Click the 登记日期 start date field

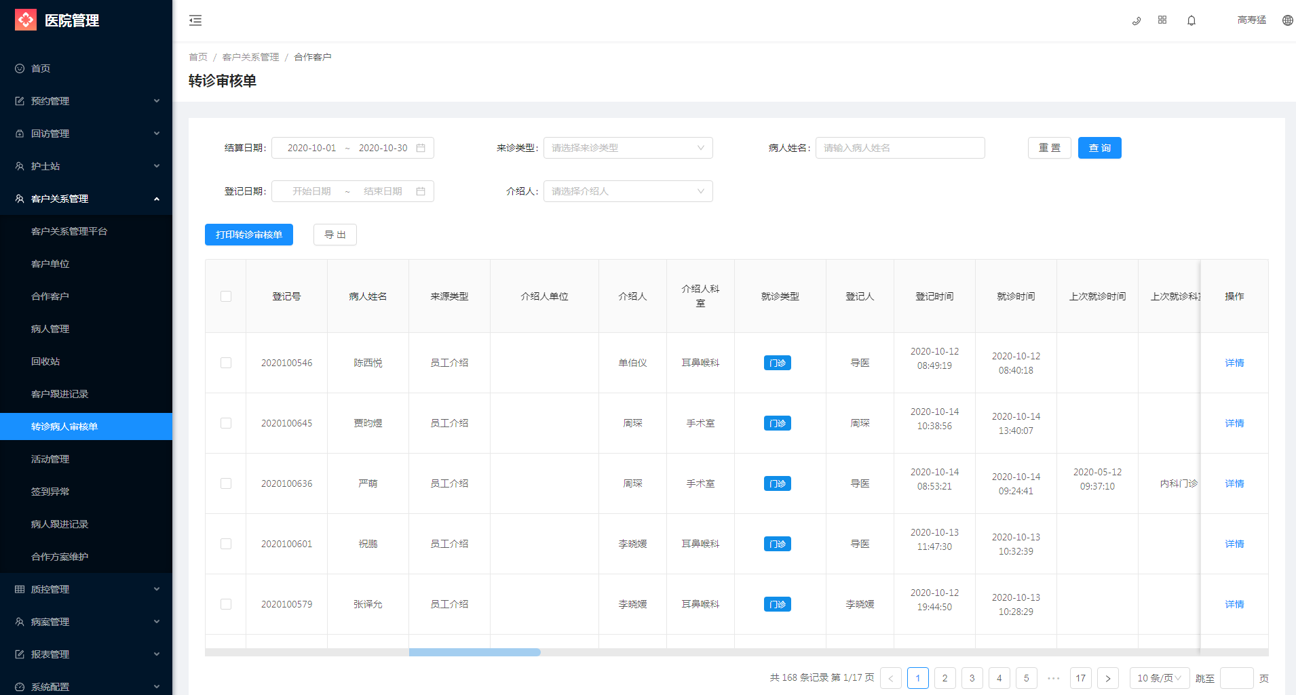click(311, 191)
